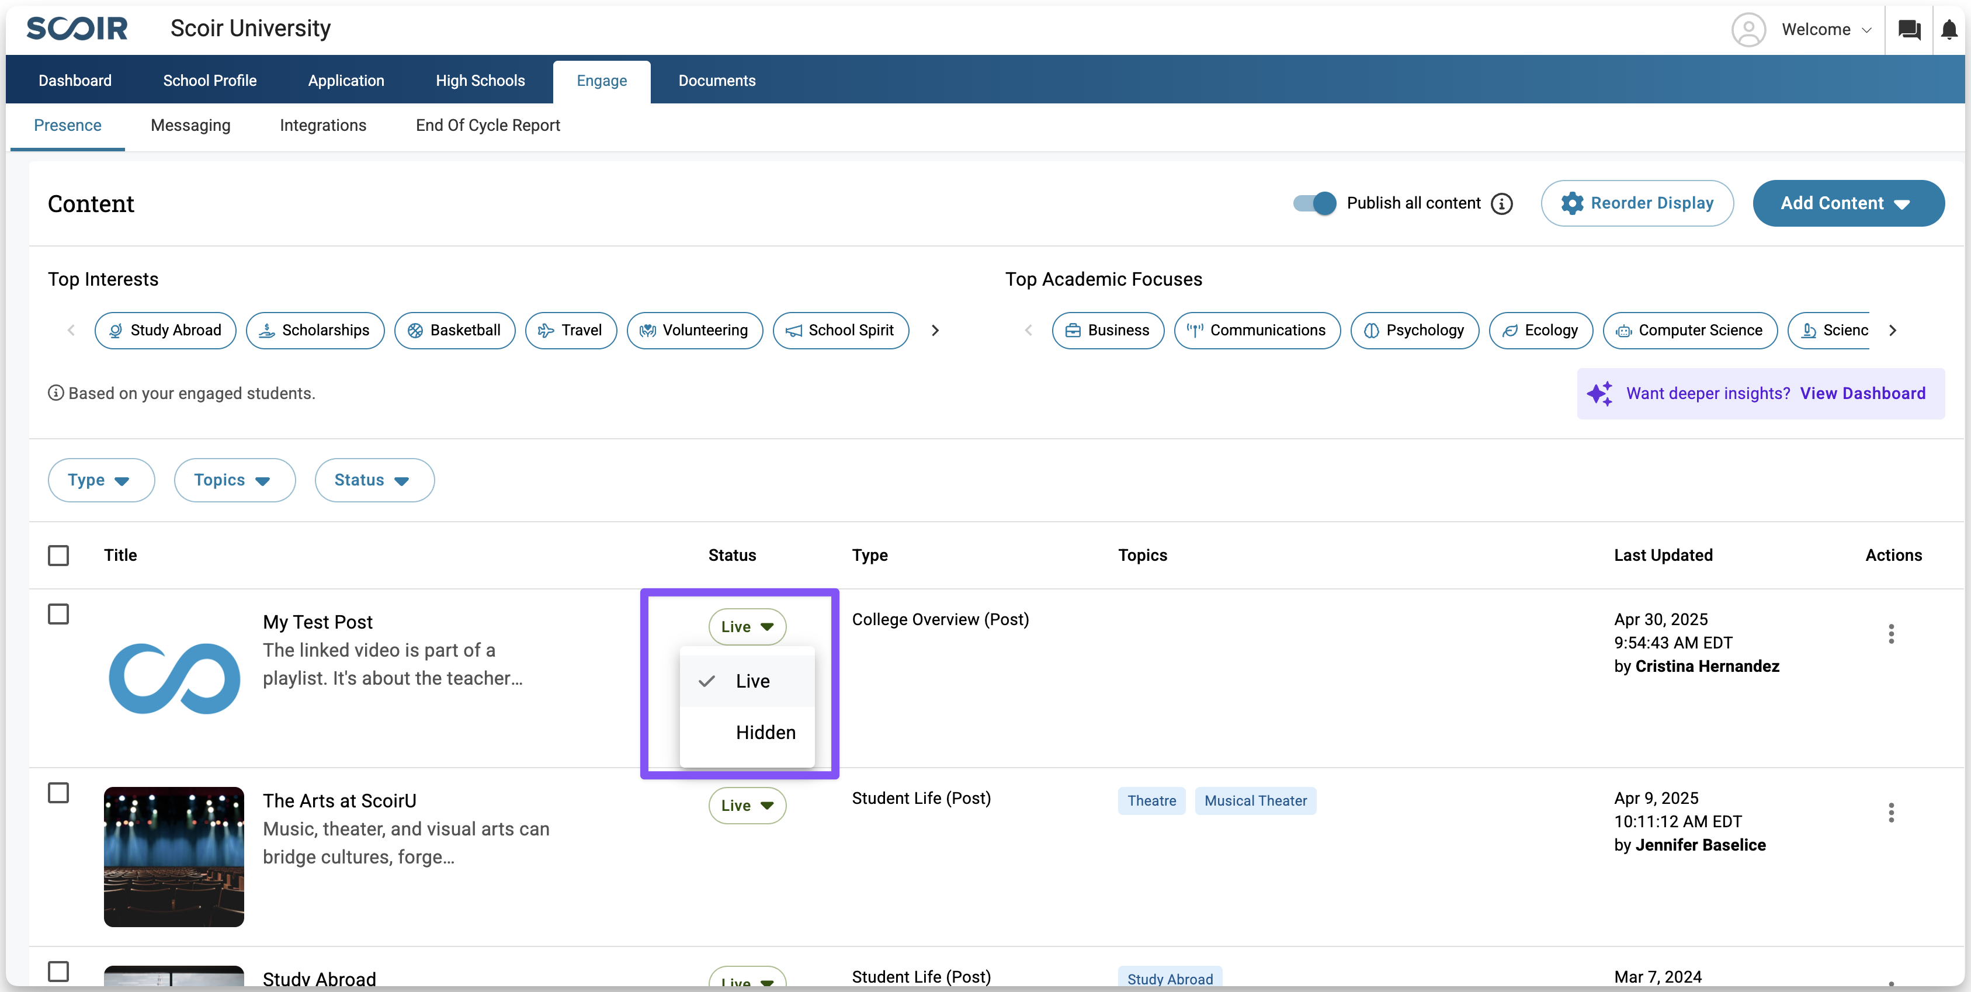
Task: Click info icon beside Publish all content
Action: click(1502, 204)
